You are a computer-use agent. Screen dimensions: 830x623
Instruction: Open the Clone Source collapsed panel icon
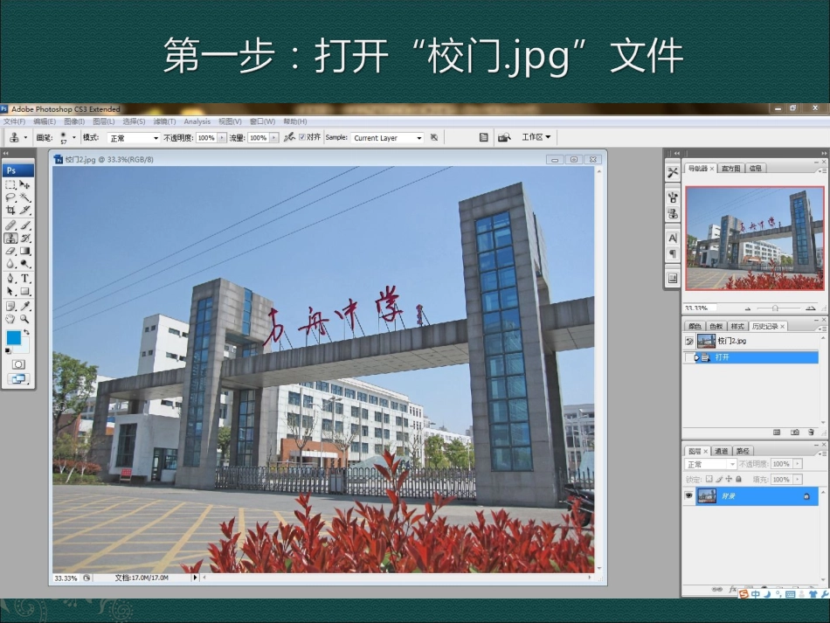pos(673,214)
